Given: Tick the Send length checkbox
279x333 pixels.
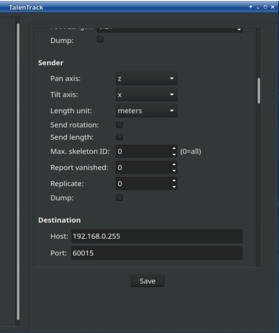Looking at the screenshot, I should (x=119, y=137).
